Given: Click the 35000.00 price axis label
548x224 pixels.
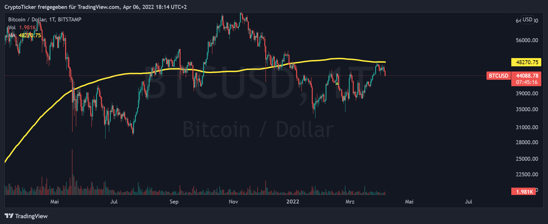Looking at the screenshot, I should (527, 109).
